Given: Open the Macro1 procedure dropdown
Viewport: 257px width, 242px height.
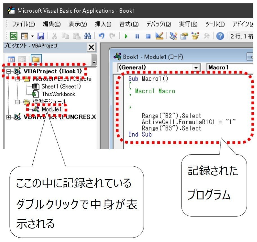Looking at the screenshot, I should tap(230, 68).
